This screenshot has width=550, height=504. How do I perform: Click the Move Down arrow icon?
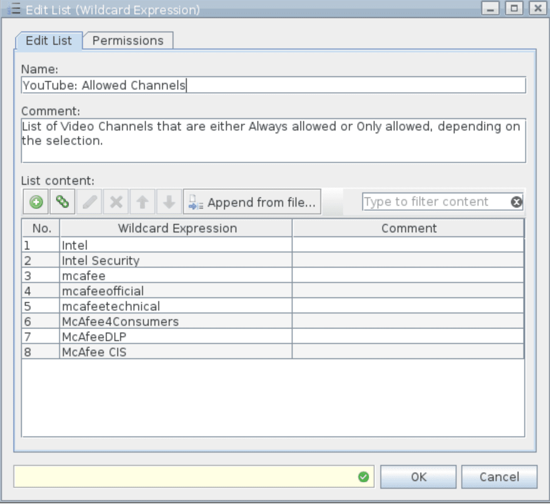pos(169,202)
